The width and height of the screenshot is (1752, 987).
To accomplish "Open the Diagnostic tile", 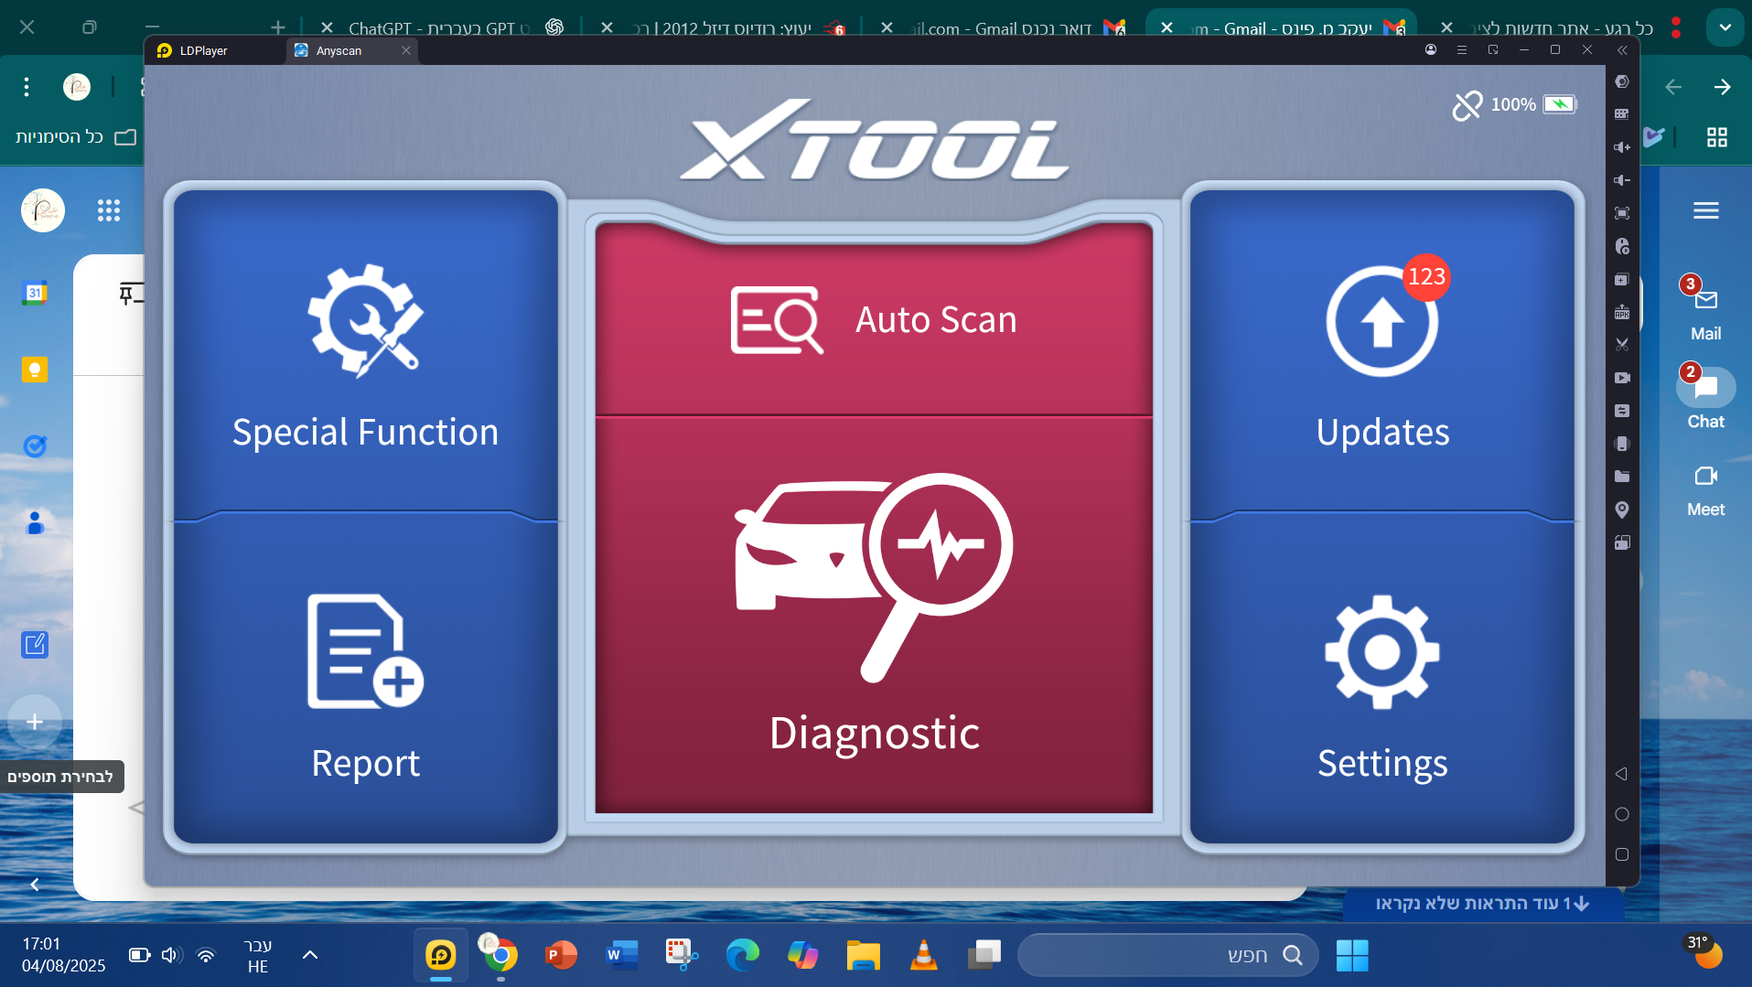I will coord(874,616).
